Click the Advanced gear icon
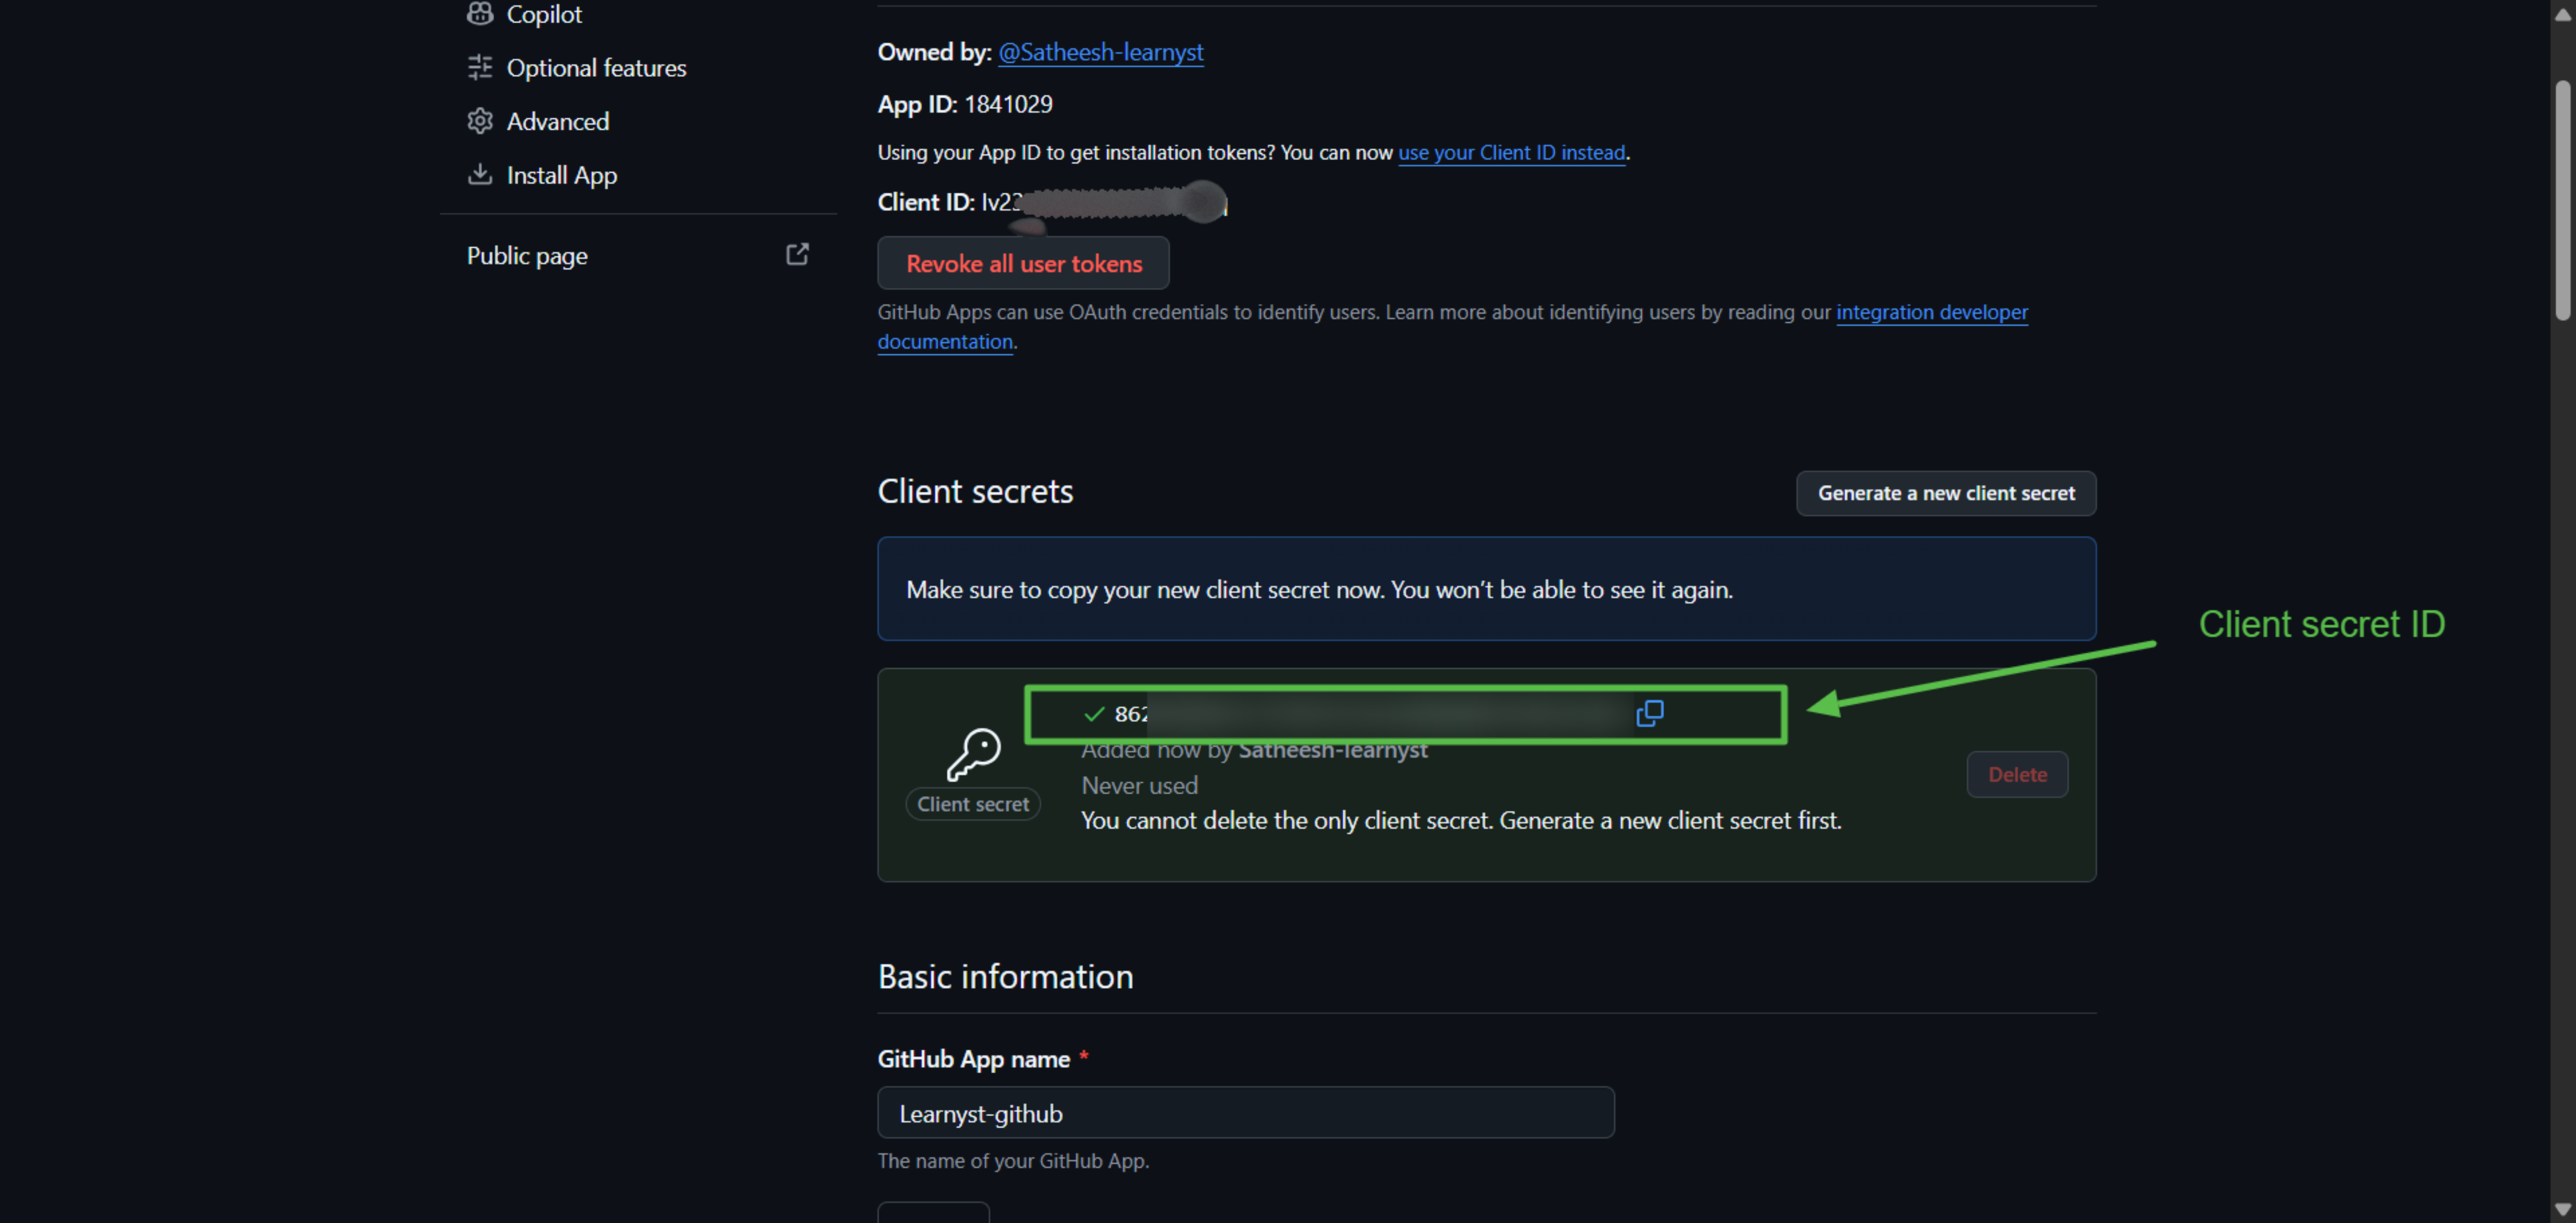The width and height of the screenshot is (2576, 1223). (480, 121)
